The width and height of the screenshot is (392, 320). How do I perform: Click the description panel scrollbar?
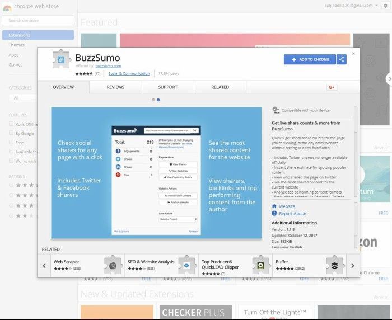356,152
